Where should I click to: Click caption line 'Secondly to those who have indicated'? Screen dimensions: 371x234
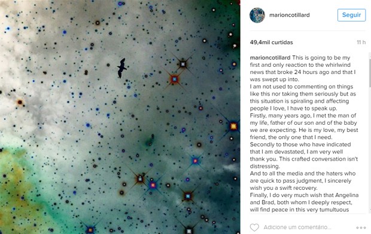[300, 144]
